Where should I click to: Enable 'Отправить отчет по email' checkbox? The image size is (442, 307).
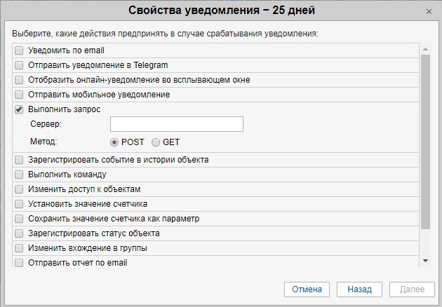pyautogui.click(x=19, y=263)
